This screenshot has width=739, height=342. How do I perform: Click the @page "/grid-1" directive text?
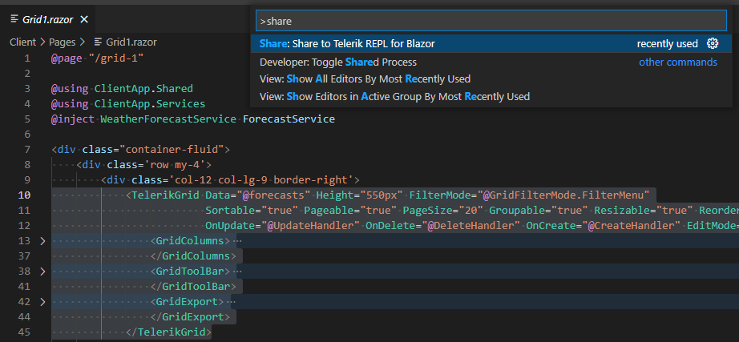[97, 59]
